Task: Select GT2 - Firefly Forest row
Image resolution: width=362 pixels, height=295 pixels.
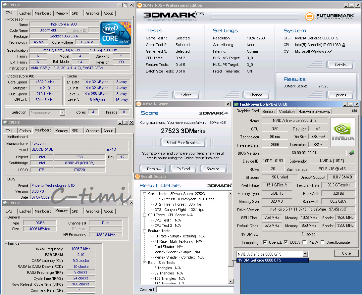Action: 178,204
